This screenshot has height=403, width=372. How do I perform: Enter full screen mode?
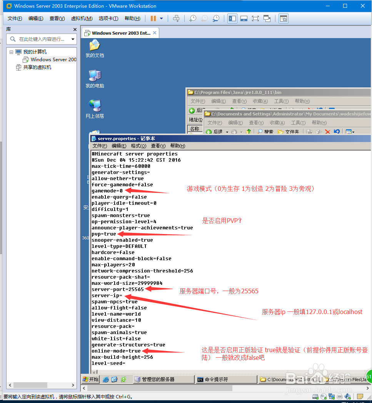tap(255, 18)
